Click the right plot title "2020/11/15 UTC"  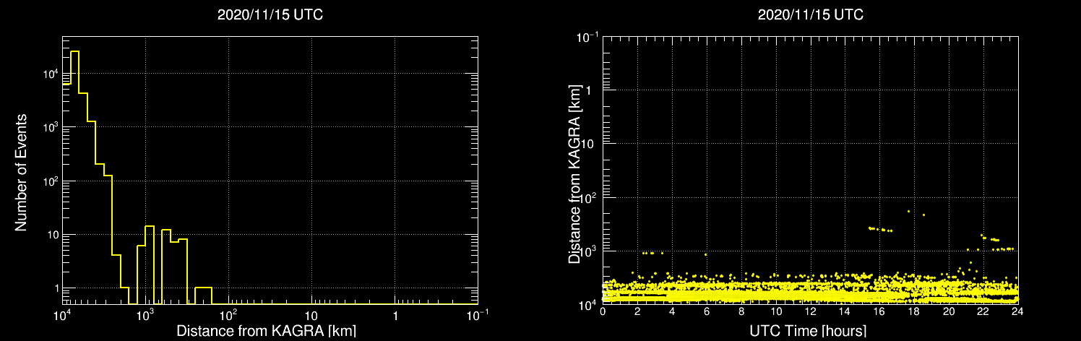pos(811,14)
